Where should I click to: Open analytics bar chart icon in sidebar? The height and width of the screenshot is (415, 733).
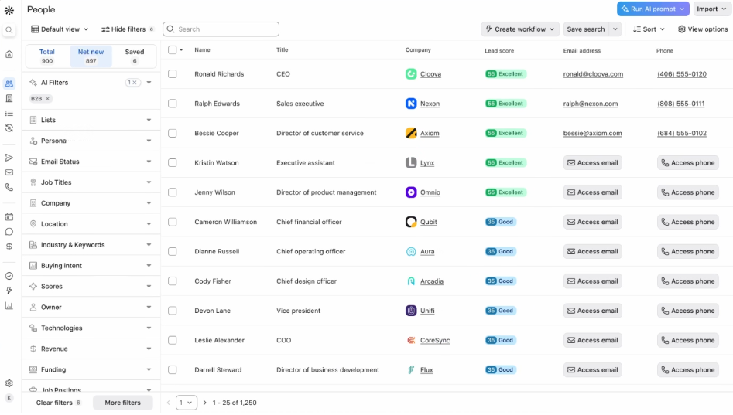(x=9, y=305)
